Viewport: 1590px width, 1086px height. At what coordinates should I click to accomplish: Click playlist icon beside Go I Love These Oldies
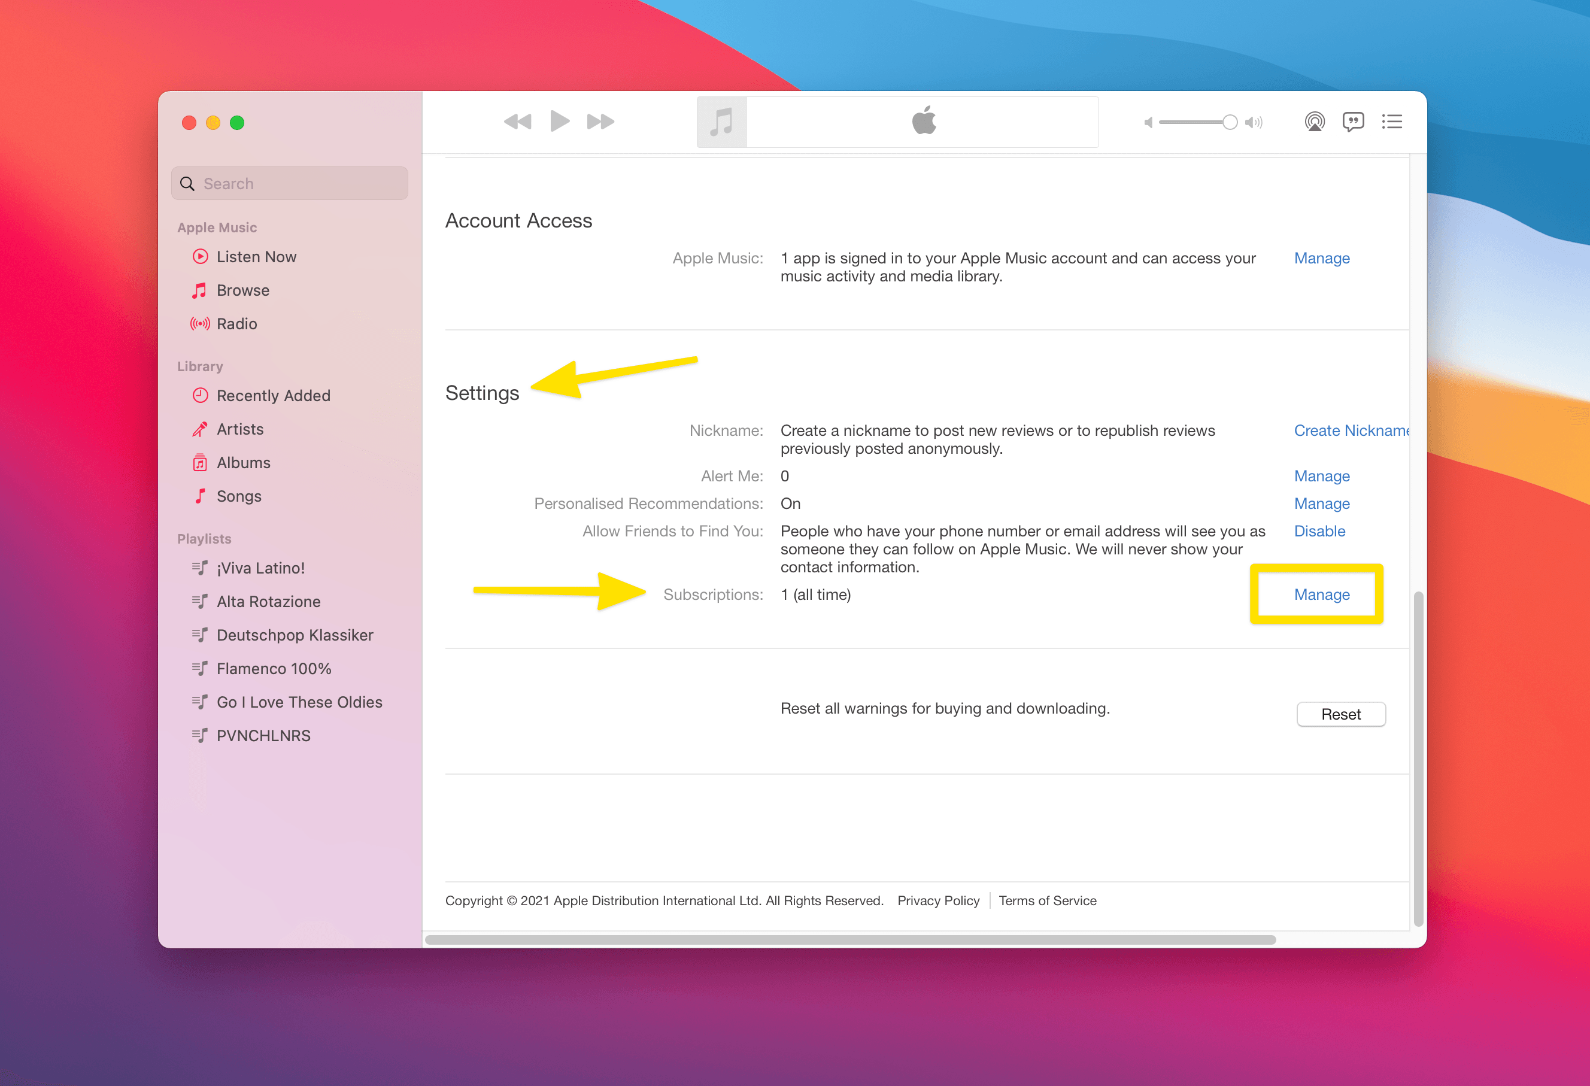click(x=199, y=702)
